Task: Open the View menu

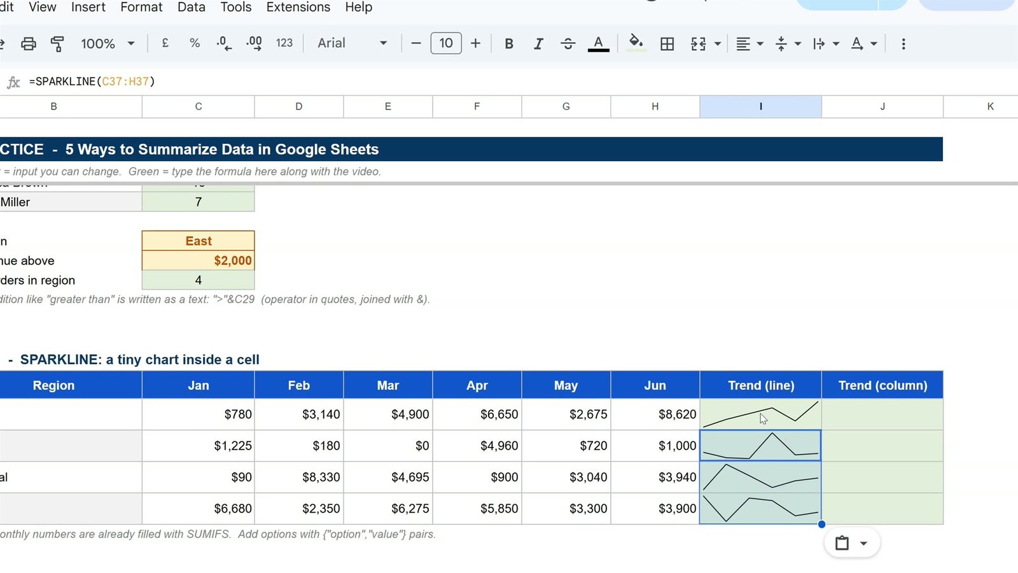Action: tap(43, 7)
